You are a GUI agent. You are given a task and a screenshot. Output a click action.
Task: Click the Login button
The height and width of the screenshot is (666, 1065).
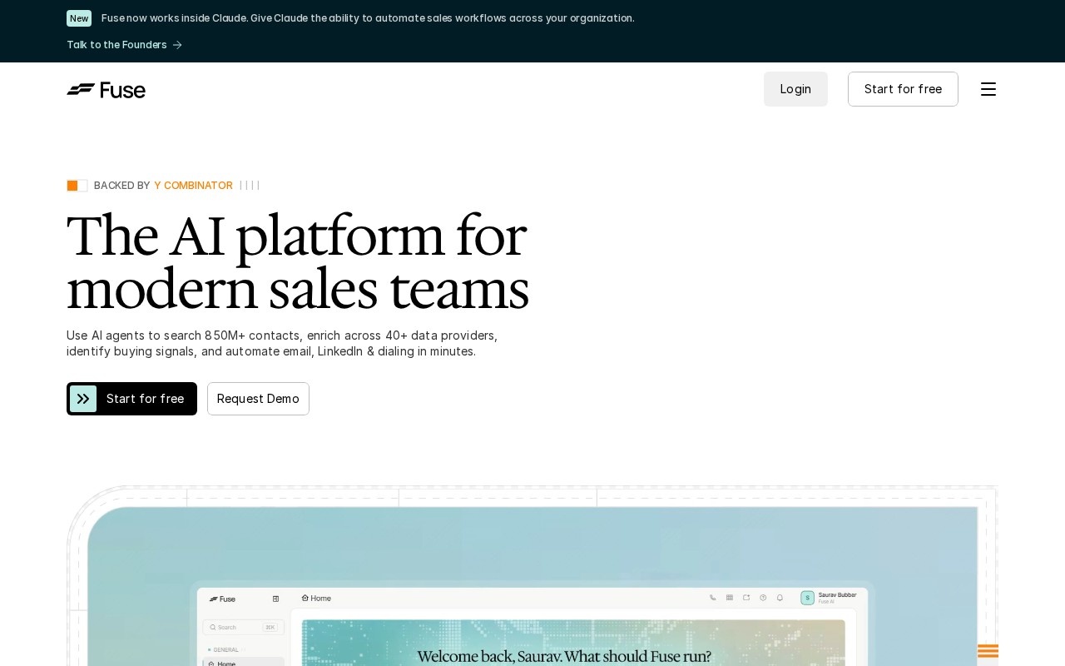[x=795, y=89]
